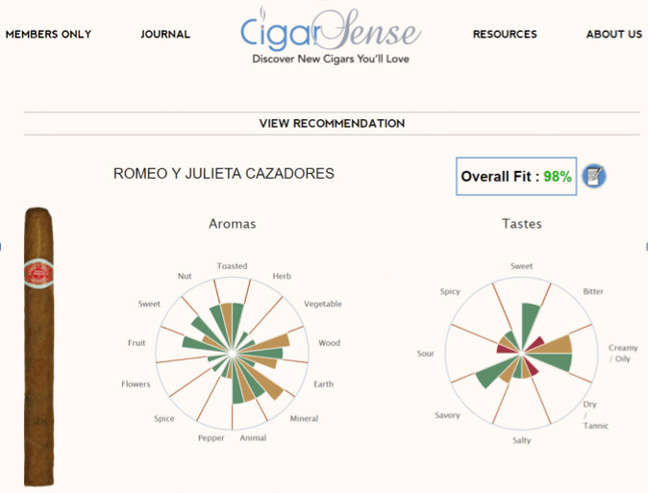Click the Bitter taste label
This screenshot has height=493, width=648.
[x=593, y=291]
